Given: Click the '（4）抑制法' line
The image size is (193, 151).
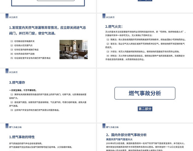Looking at the screenshot, I should (x=145, y=58).
